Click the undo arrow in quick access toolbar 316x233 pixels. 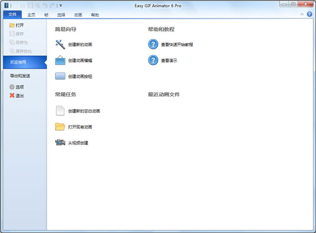pos(45,6)
